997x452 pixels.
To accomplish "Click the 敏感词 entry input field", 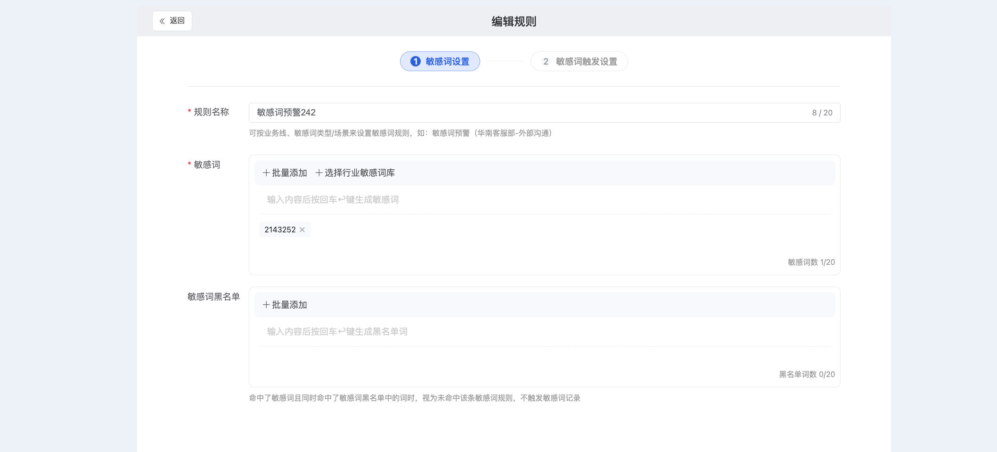I will [544, 200].
